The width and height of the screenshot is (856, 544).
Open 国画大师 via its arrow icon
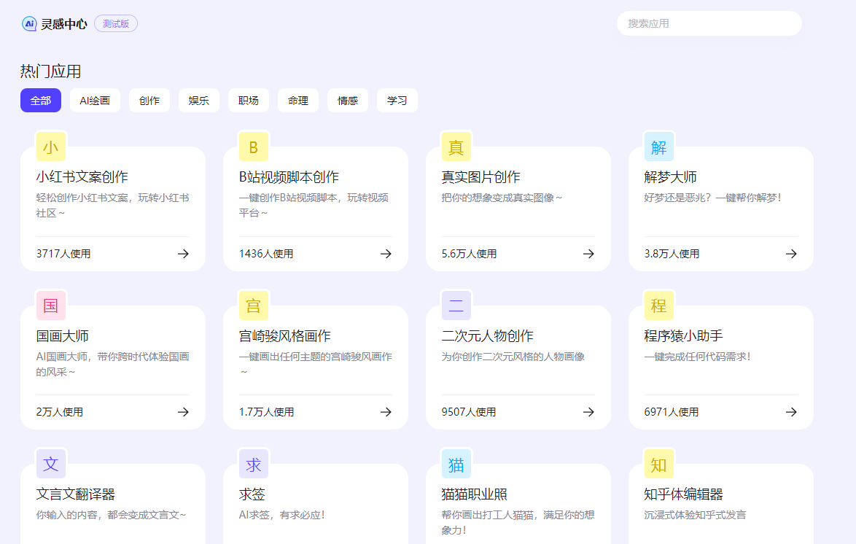pyautogui.click(x=184, y=412)
